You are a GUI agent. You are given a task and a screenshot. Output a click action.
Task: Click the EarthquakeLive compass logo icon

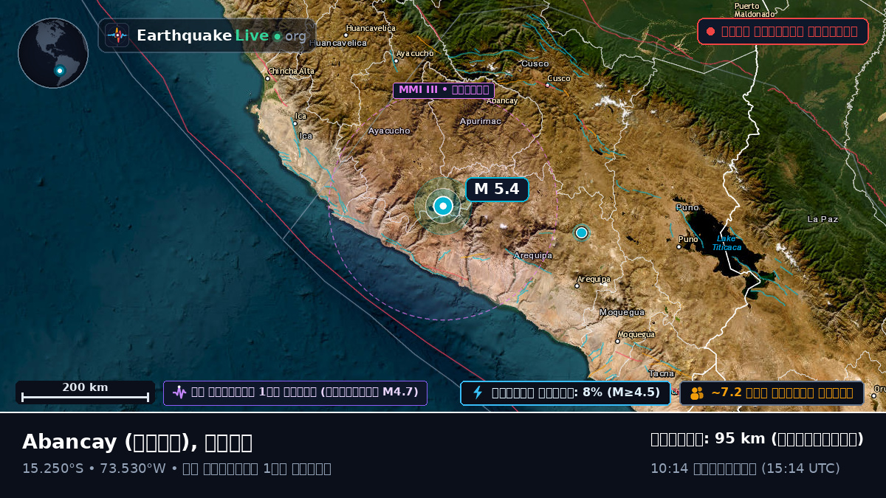[117, 35]
